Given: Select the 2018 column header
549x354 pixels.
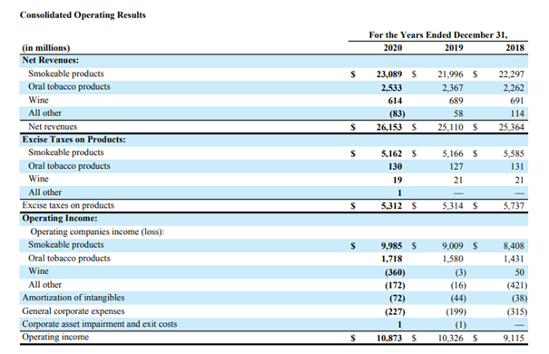Looking at the screenshot, I should click(515, 47).
